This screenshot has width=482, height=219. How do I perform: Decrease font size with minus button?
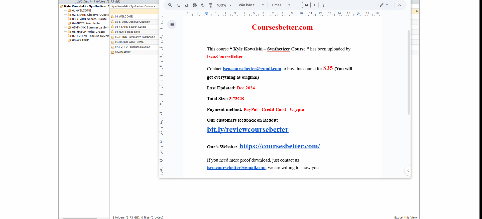pyautogui.click(x=298, y=5)
